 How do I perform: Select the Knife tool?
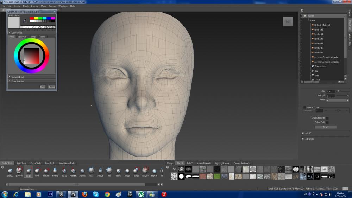pyautogui.click(x=118, y=171)
